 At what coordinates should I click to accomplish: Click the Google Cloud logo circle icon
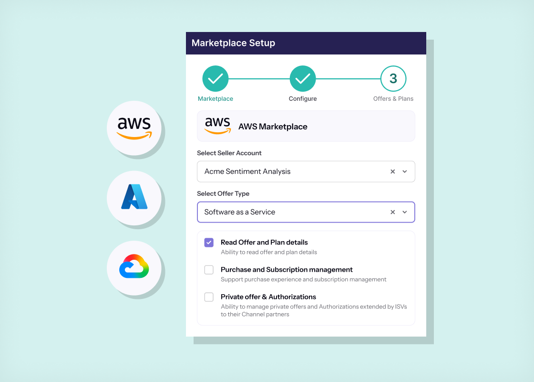tap(134, 268)
